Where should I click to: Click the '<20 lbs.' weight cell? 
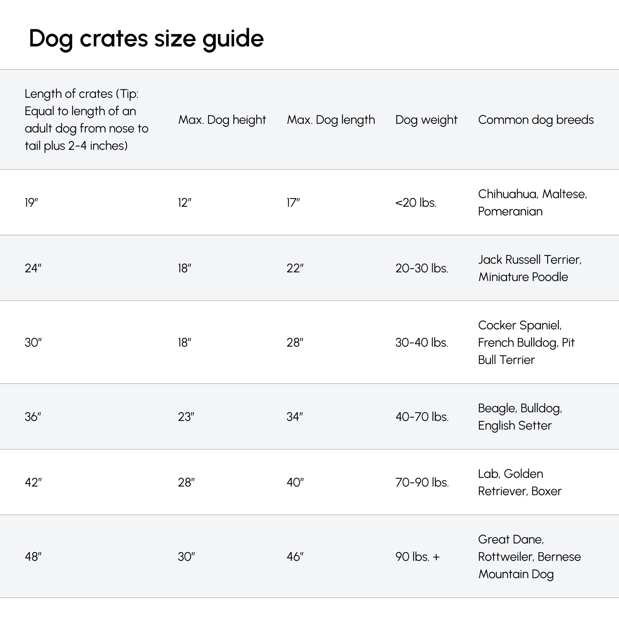coord(416,202)
